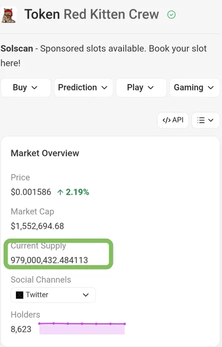Expand the Twitter social channels selector
222x347 pixels.
(53, 295)
